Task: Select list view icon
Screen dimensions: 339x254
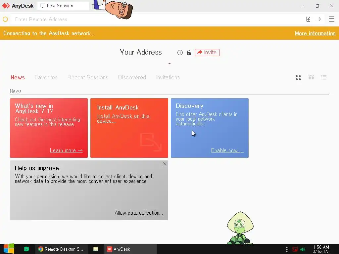Action: coord(324,77)
